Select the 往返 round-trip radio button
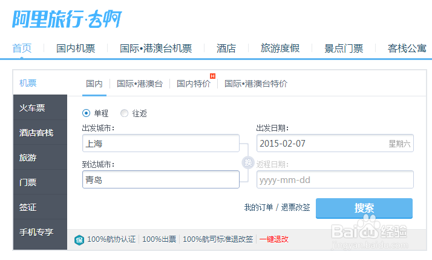 [124, 113]
